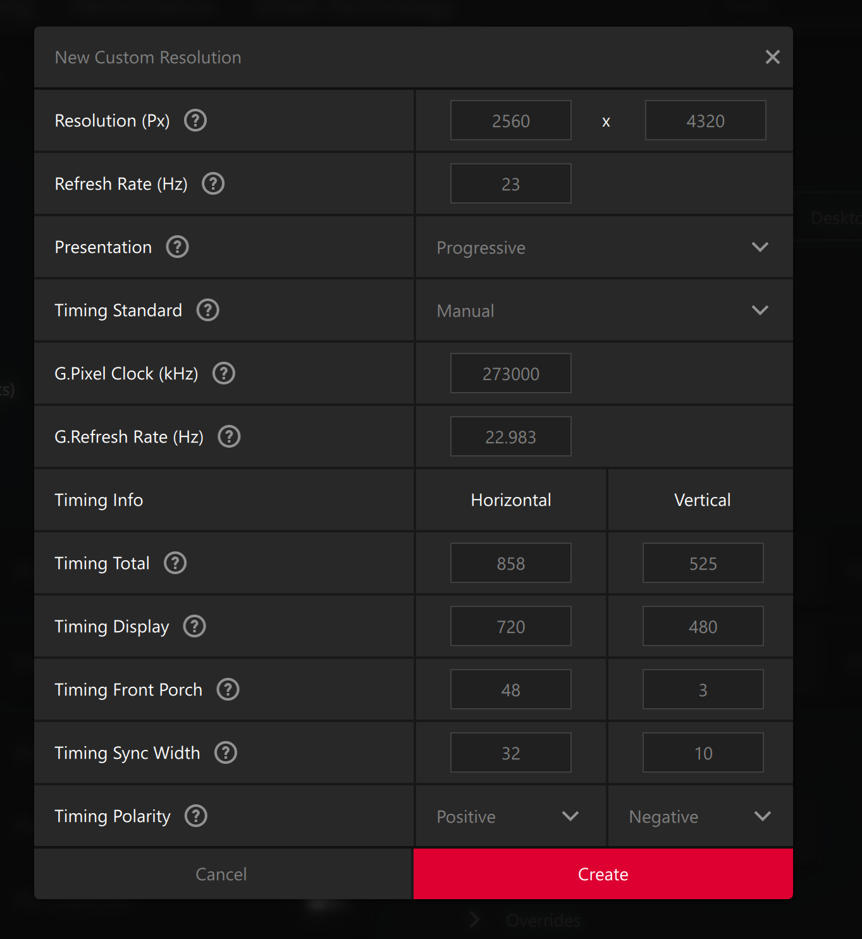
Task: Click the Refresh Rate (Hz) help icon
Action: tap(213, 183)
